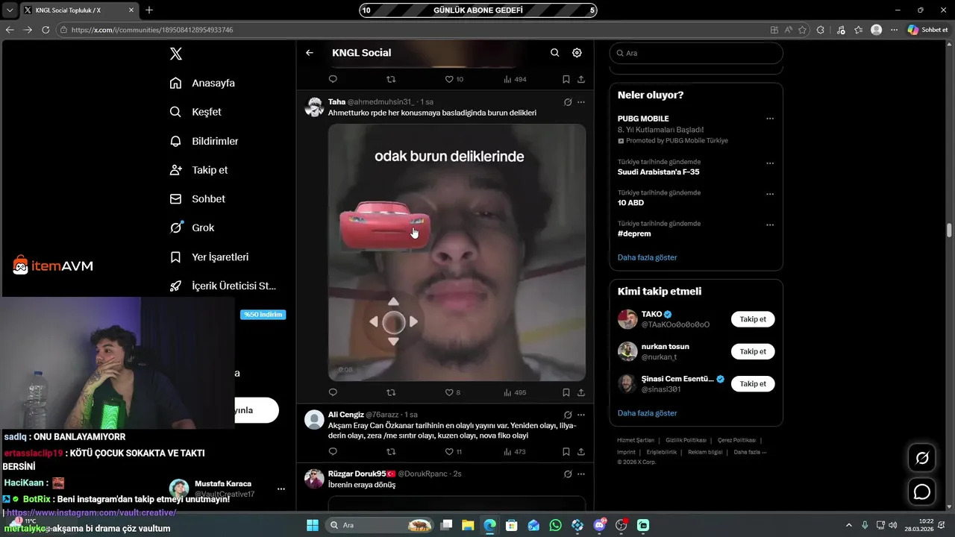Open options for #deprem trend
955x537 pixels.
coord(770,224)
